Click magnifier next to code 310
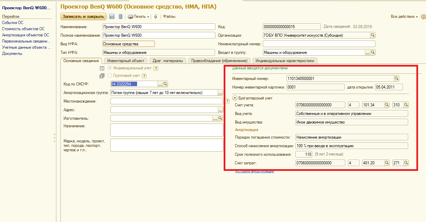 coord(406,105)
